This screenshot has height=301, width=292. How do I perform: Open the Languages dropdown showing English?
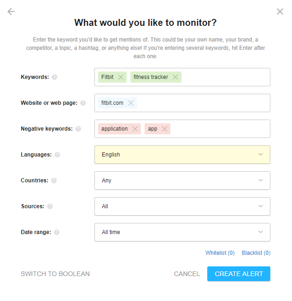[182, 155]
